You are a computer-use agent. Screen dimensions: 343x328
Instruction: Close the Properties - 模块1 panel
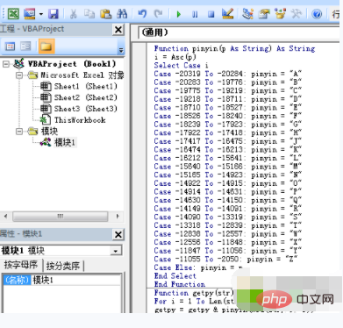point(118,234)
